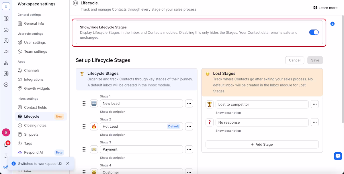Edit the Lost to competitor name field
344x174 pixels.
point(262,104)
